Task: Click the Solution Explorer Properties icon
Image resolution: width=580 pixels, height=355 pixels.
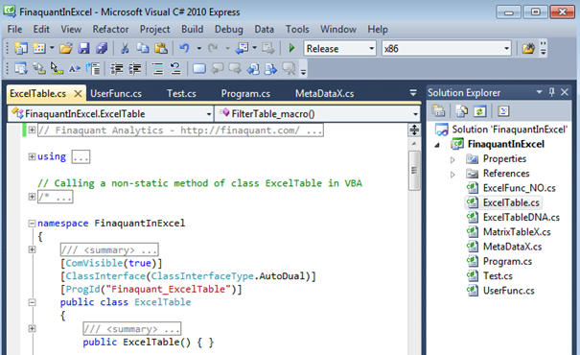Action: click(438, 110)
